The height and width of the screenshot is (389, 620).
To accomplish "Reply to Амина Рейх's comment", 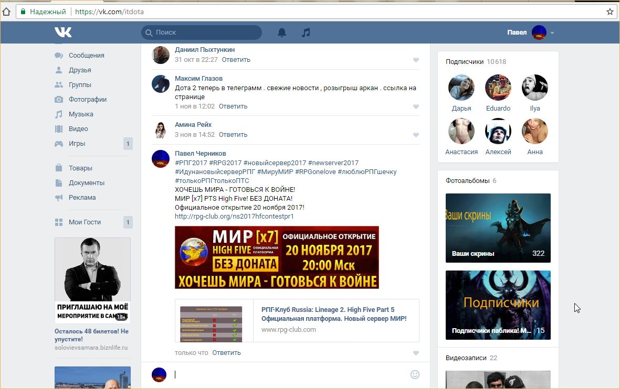I will click(x=233, y=135).
